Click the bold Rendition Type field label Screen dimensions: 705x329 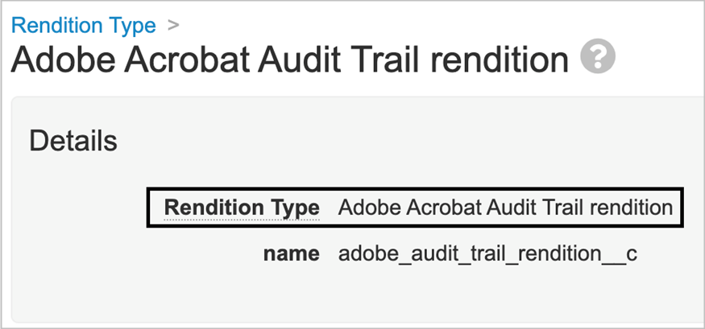click(x=242, y=208)
